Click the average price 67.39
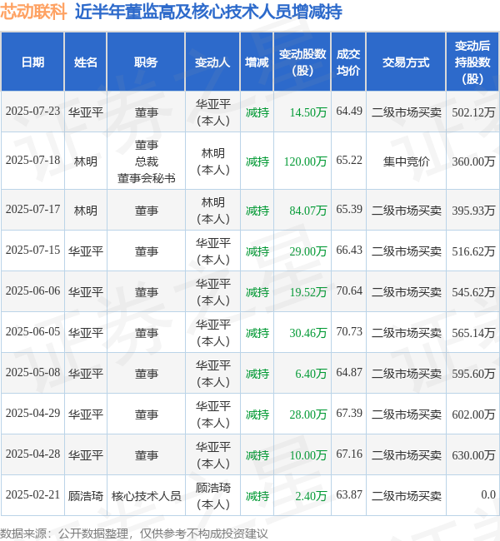The image size is (500, 541). pyautogui.click(x=349, y=414)
